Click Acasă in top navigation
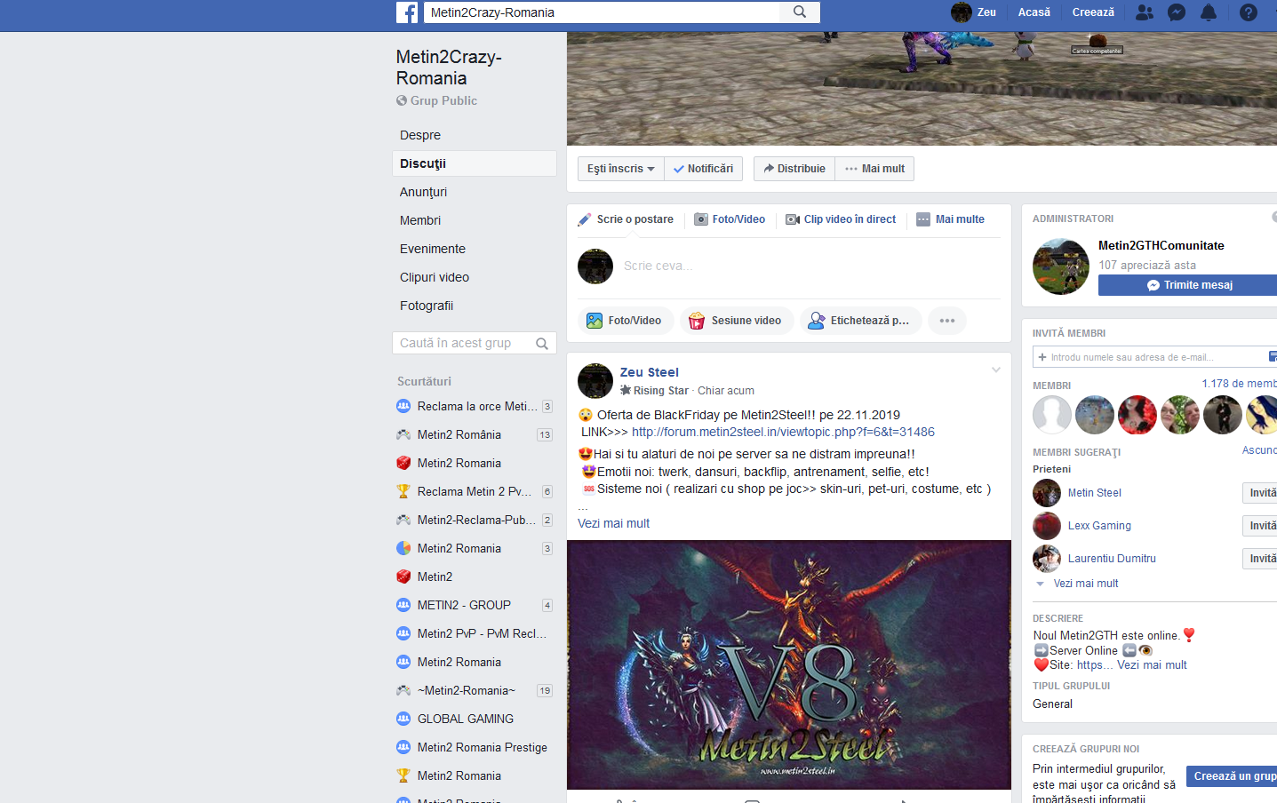The image size is (1277, 803). pos(1034,12)
